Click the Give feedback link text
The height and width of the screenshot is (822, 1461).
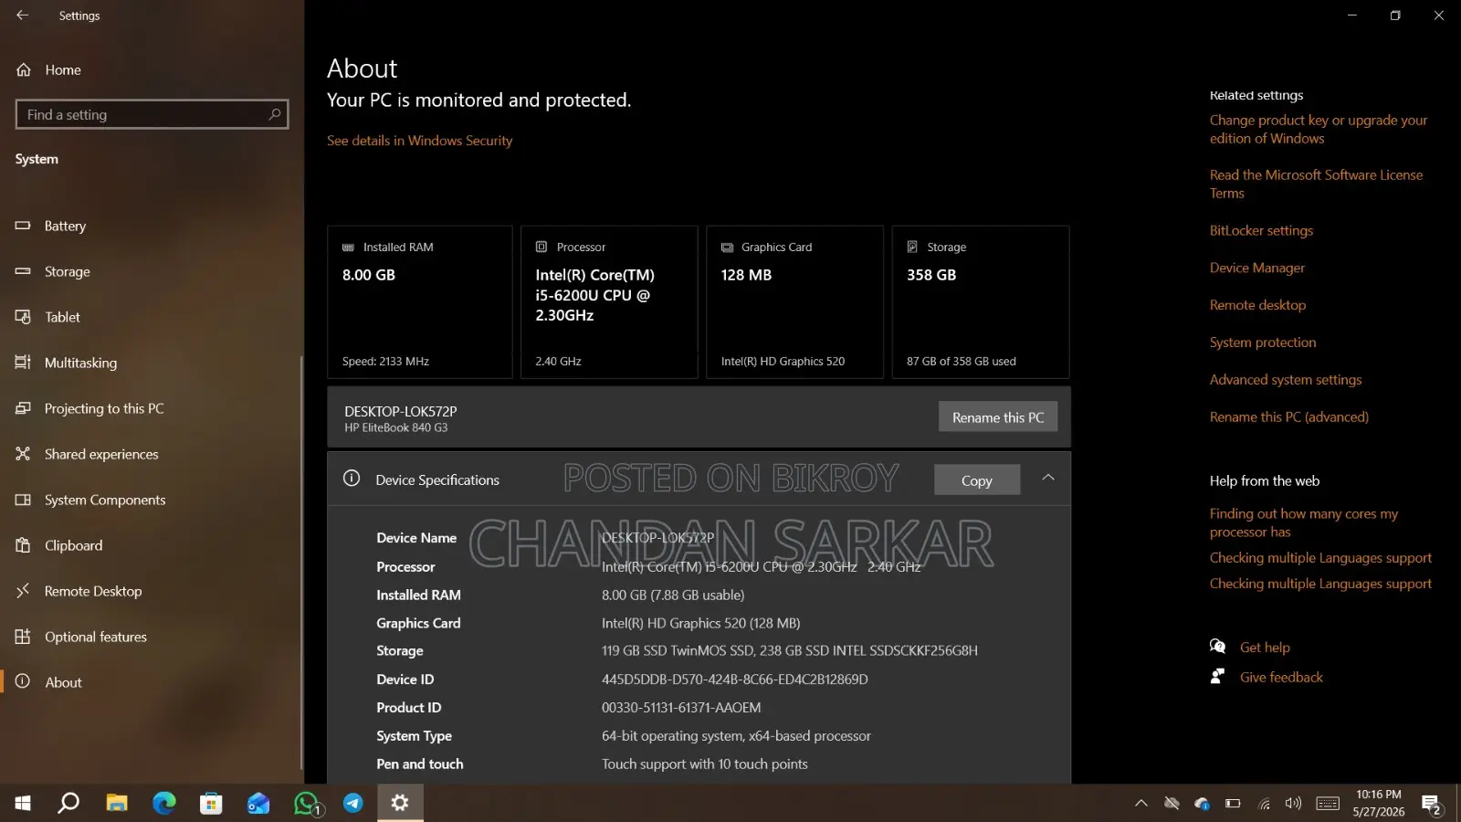(1281, 678)
